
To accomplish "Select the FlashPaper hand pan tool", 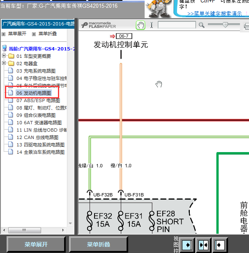I will tap(141, 25).
